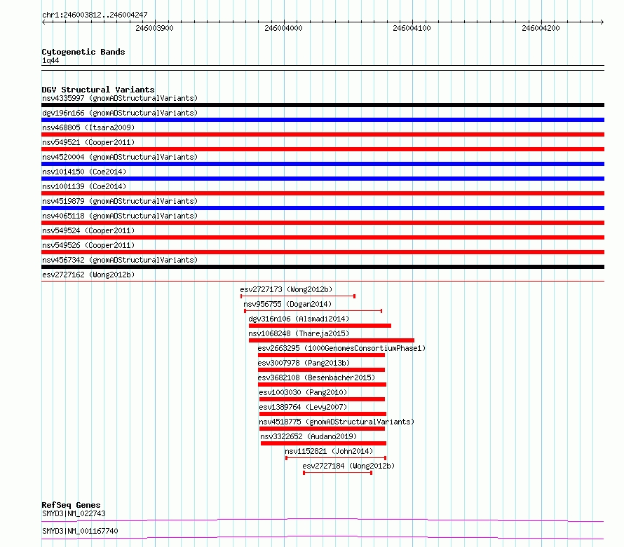Click the nsv4335997 gnomAD variant label
This screenshot has width=624, height=547.
(120, 98)
